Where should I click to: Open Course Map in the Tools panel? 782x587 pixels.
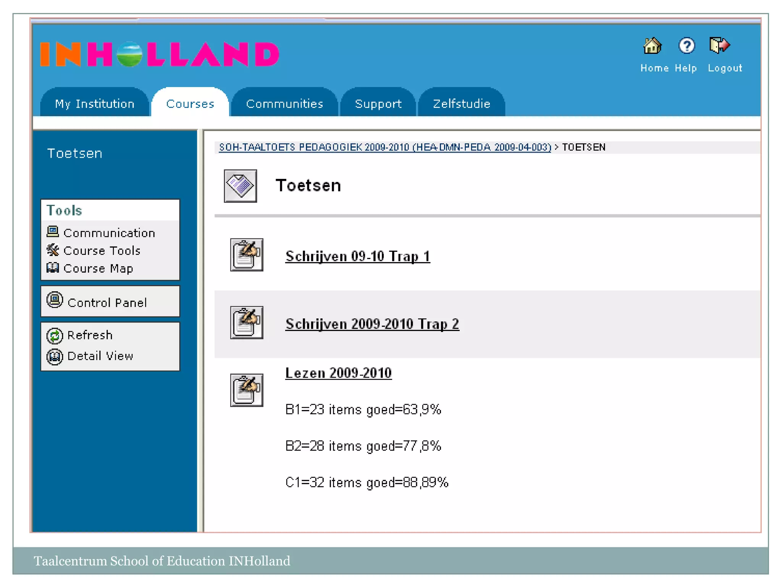[x=98, y=268]
